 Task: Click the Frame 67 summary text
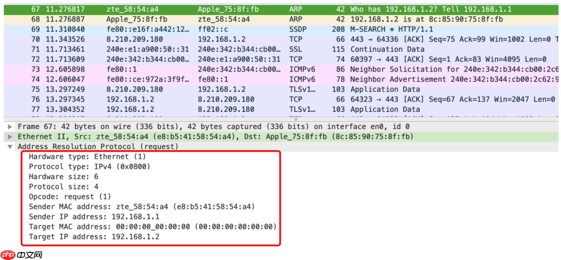[x=213, y=126]
